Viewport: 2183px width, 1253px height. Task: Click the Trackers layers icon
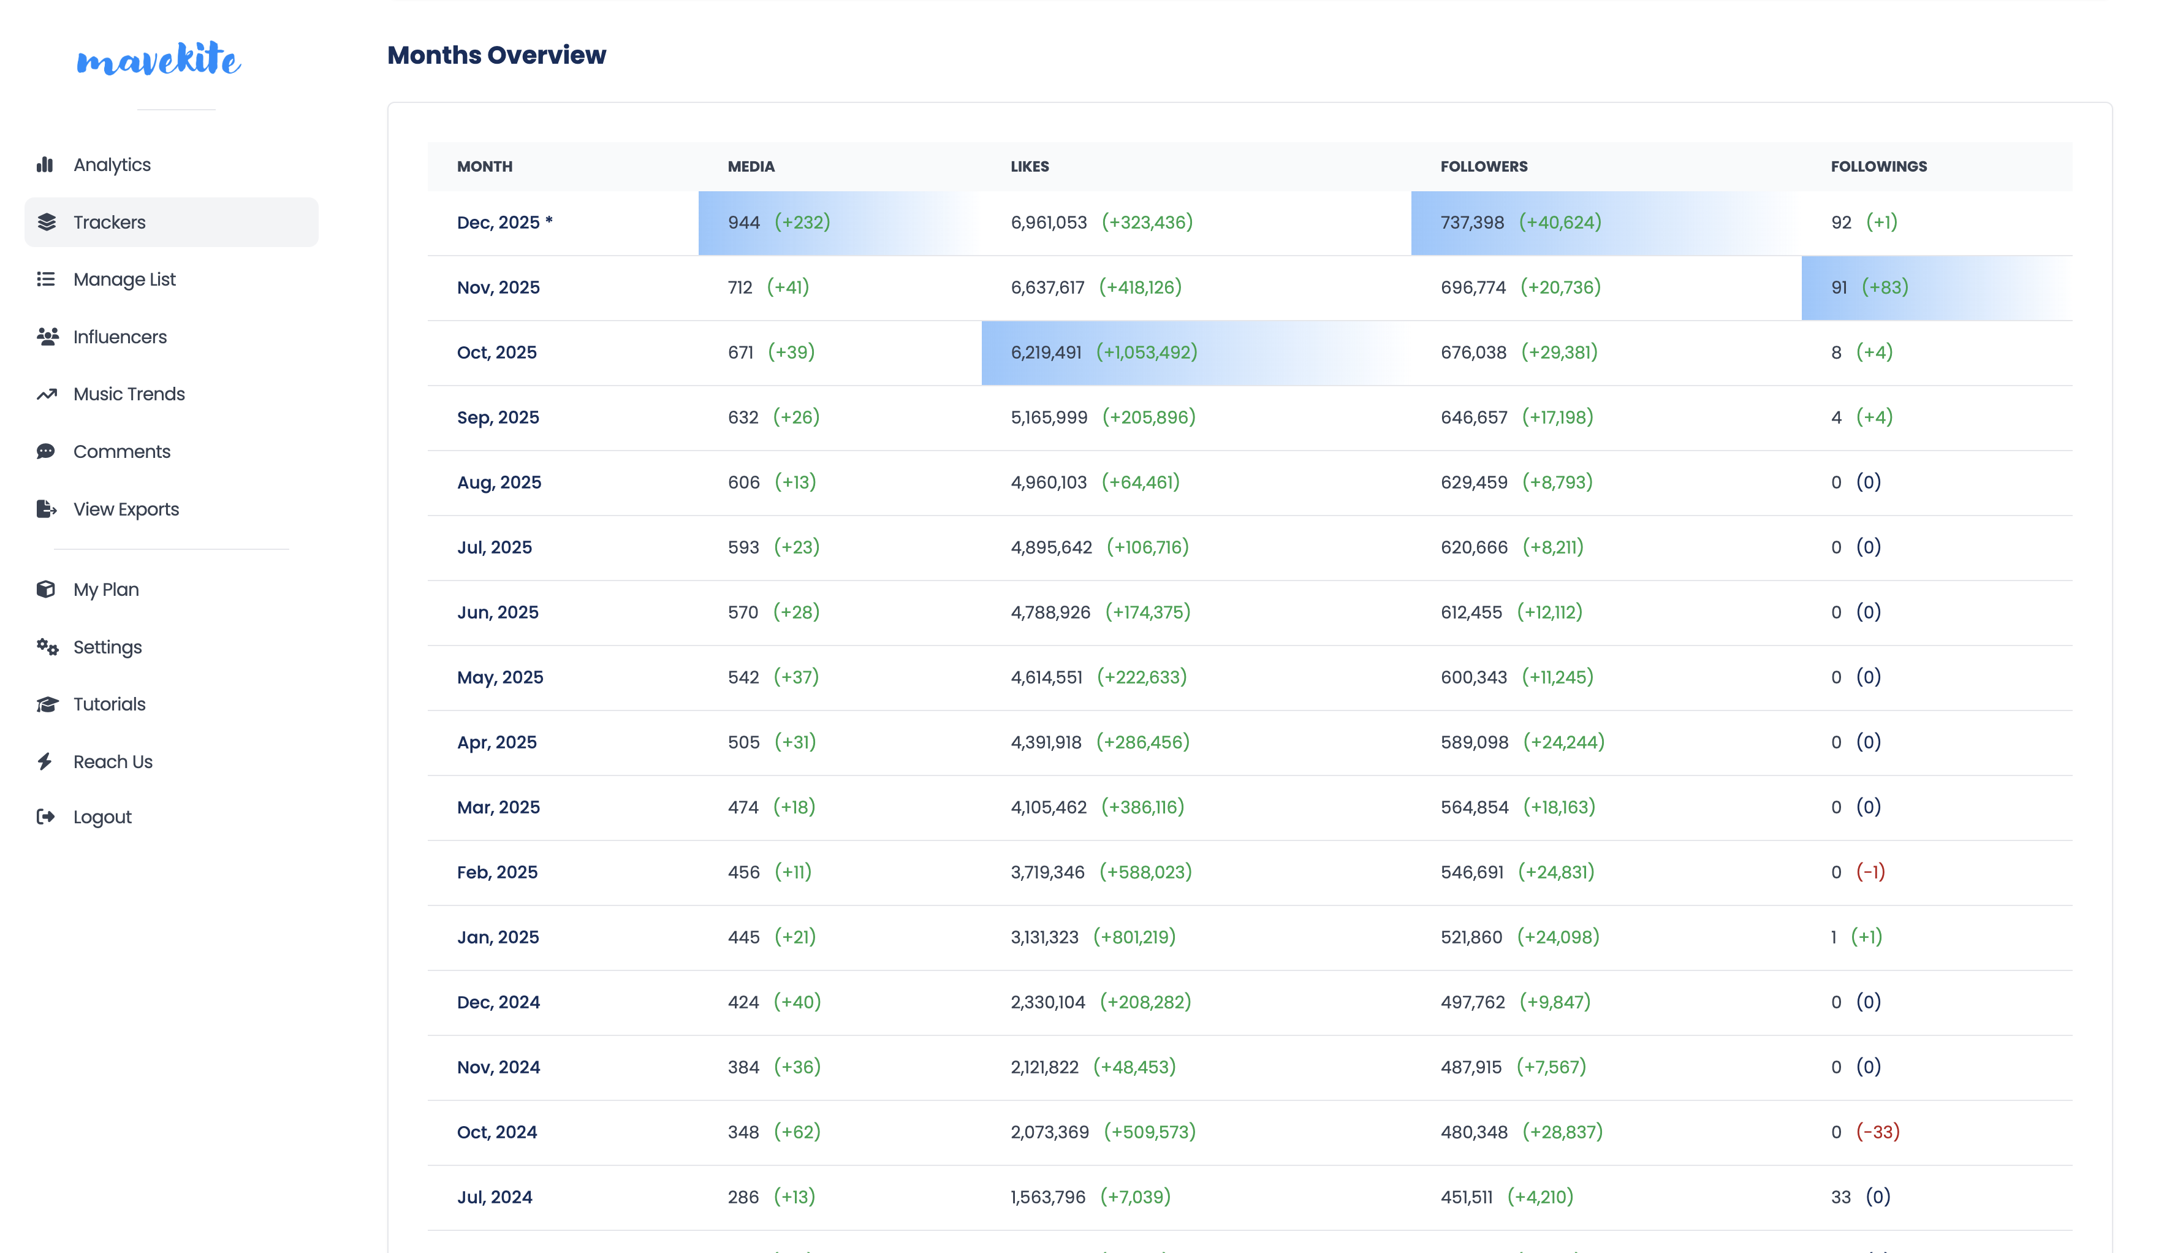47,221
